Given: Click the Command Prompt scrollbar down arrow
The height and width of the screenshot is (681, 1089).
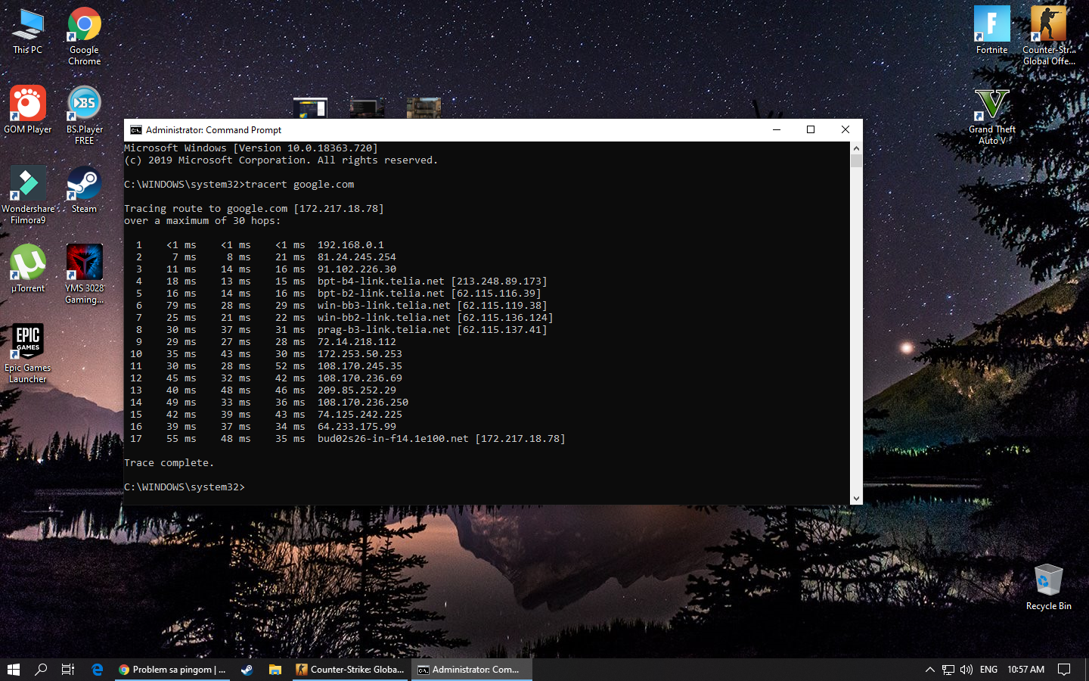Looking at the screenshot, I should 856,499.
